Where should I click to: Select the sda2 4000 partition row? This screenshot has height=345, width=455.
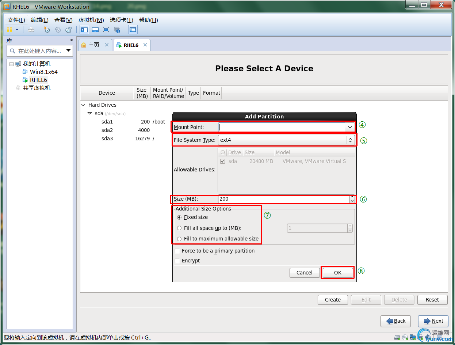tap(126, 130)
